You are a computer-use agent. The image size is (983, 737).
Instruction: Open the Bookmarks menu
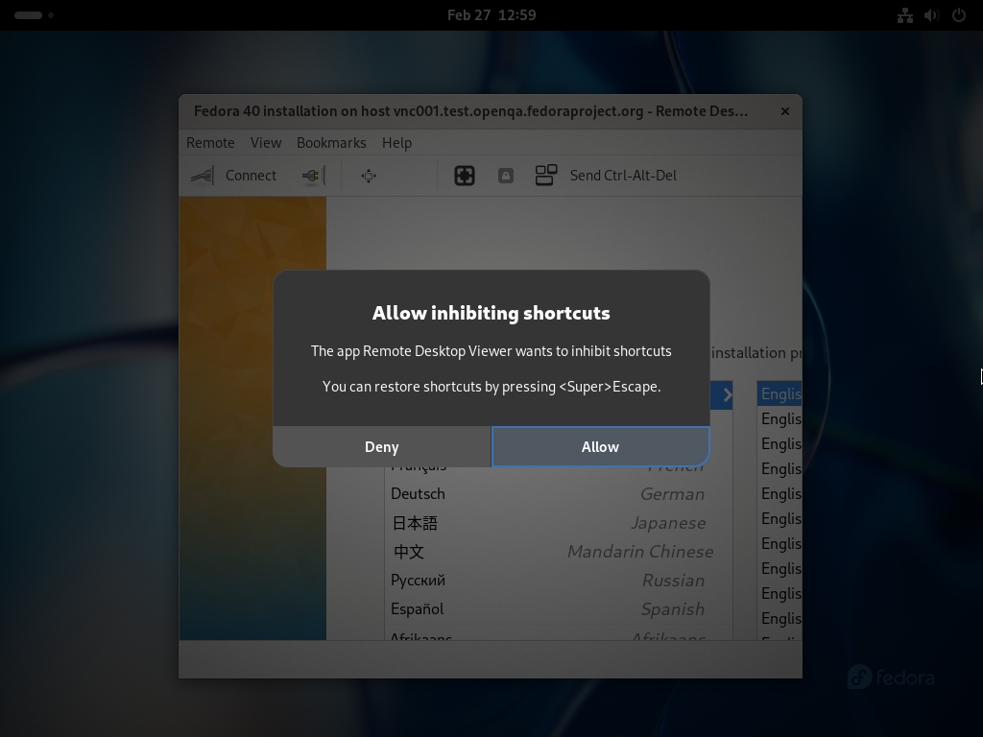click(331, 143)
